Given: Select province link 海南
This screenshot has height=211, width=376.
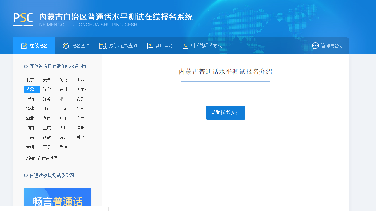Looking at the screenshot, I should (30, 128).
